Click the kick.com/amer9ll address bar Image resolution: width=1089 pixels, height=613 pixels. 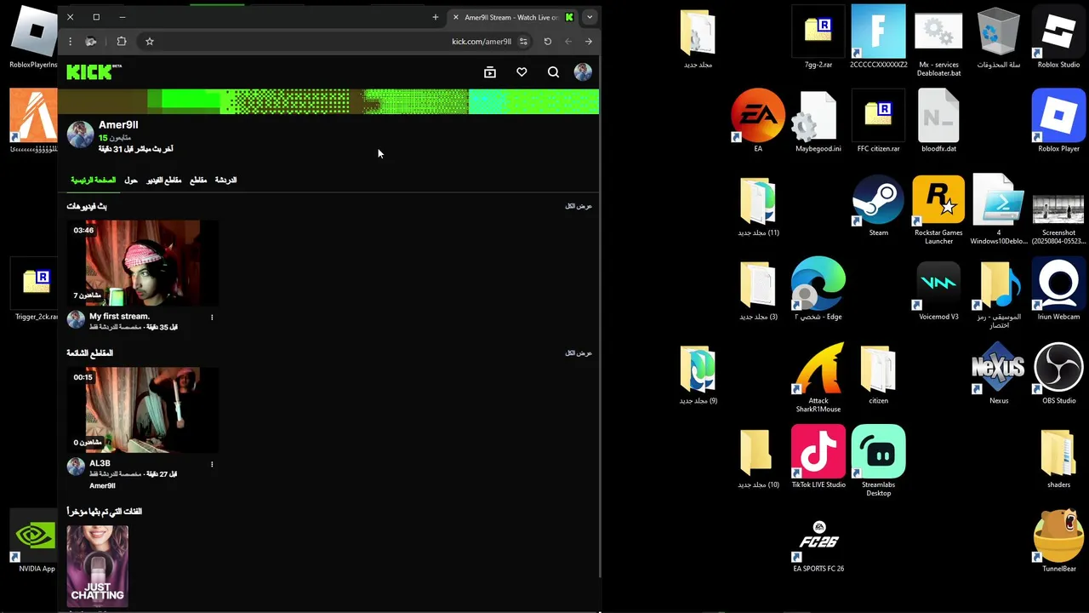click(x=482, y=41)
